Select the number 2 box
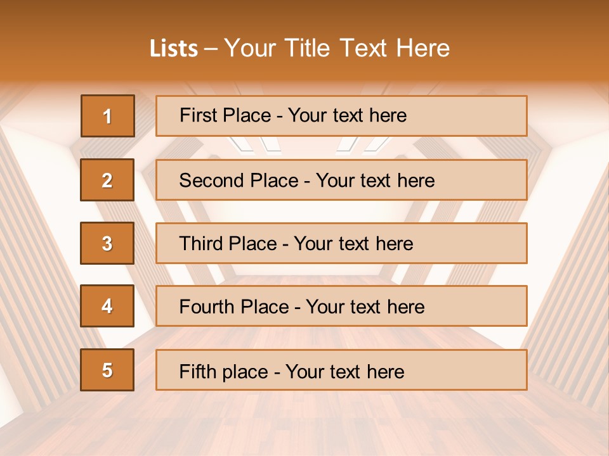The width and height of the screenshot is (609, 456). click(107, 180)
